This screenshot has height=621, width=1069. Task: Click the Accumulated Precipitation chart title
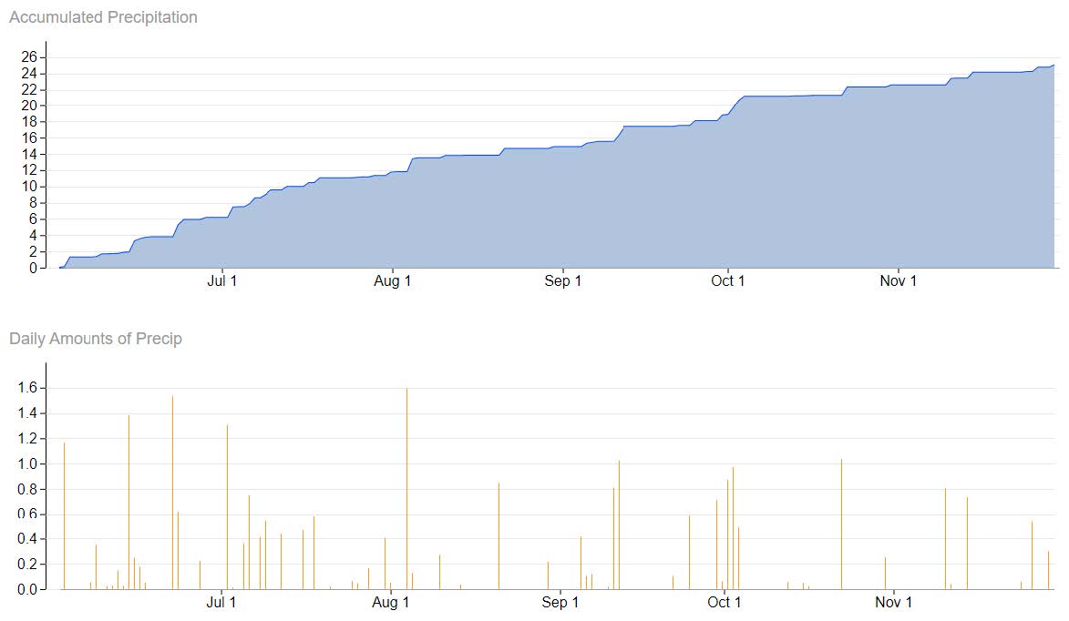[x=103, y=17]
